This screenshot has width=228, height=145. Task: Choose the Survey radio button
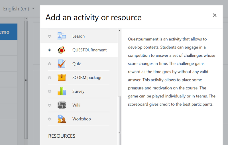50,91
